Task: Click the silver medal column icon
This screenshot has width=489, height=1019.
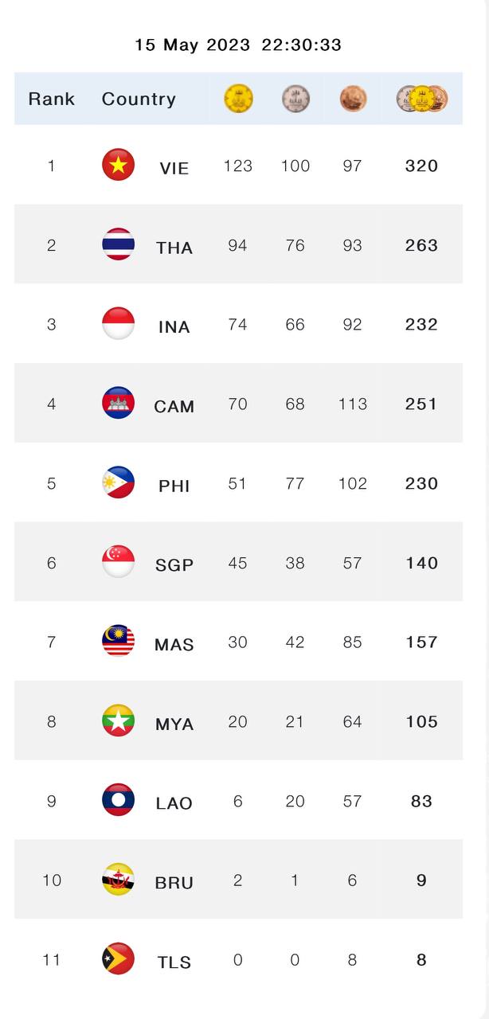Action: click(x=295, y=99)
